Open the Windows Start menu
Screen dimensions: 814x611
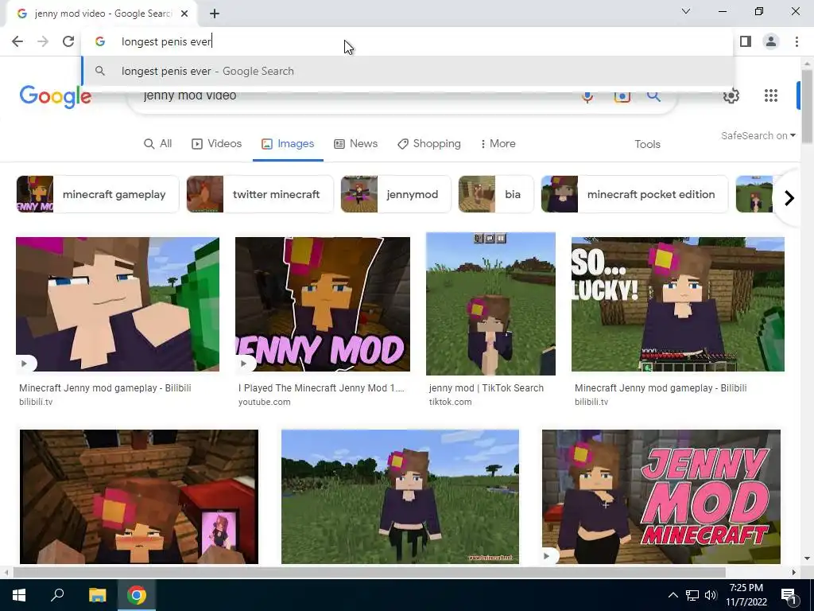19,595
